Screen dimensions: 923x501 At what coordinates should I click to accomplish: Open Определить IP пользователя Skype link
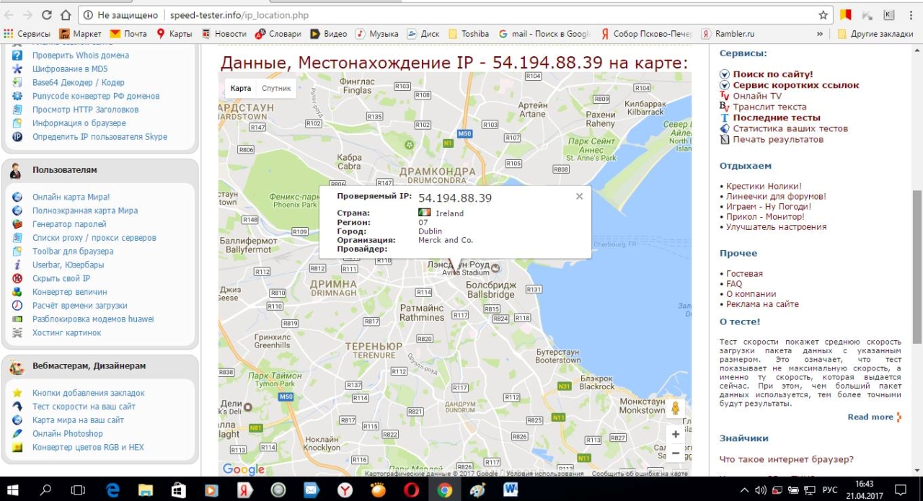(x=100, y=137)
